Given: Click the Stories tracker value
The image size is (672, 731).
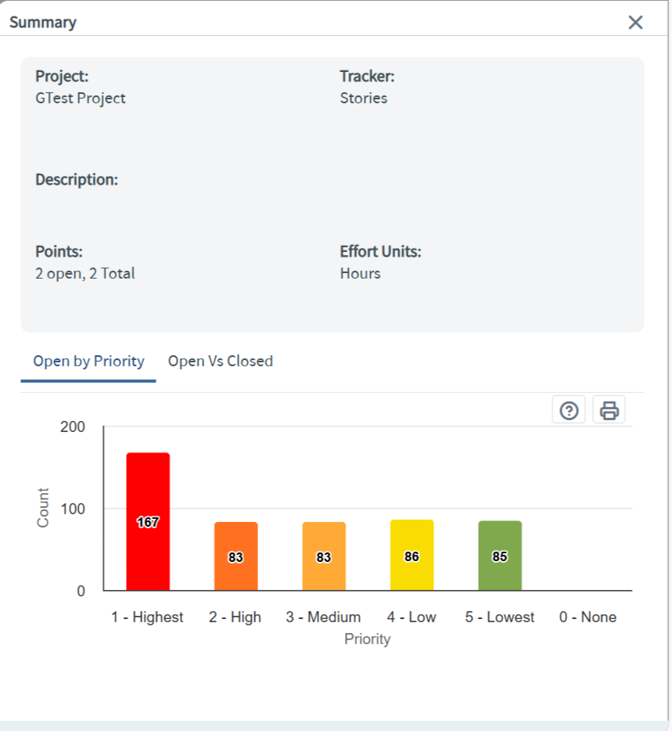Looking at the screenshot, I should [364, 99].
